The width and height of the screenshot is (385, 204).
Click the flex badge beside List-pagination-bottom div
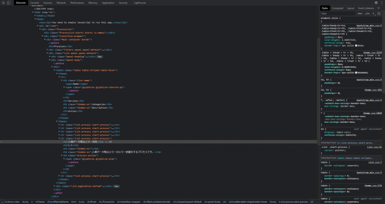click(116, 186)
